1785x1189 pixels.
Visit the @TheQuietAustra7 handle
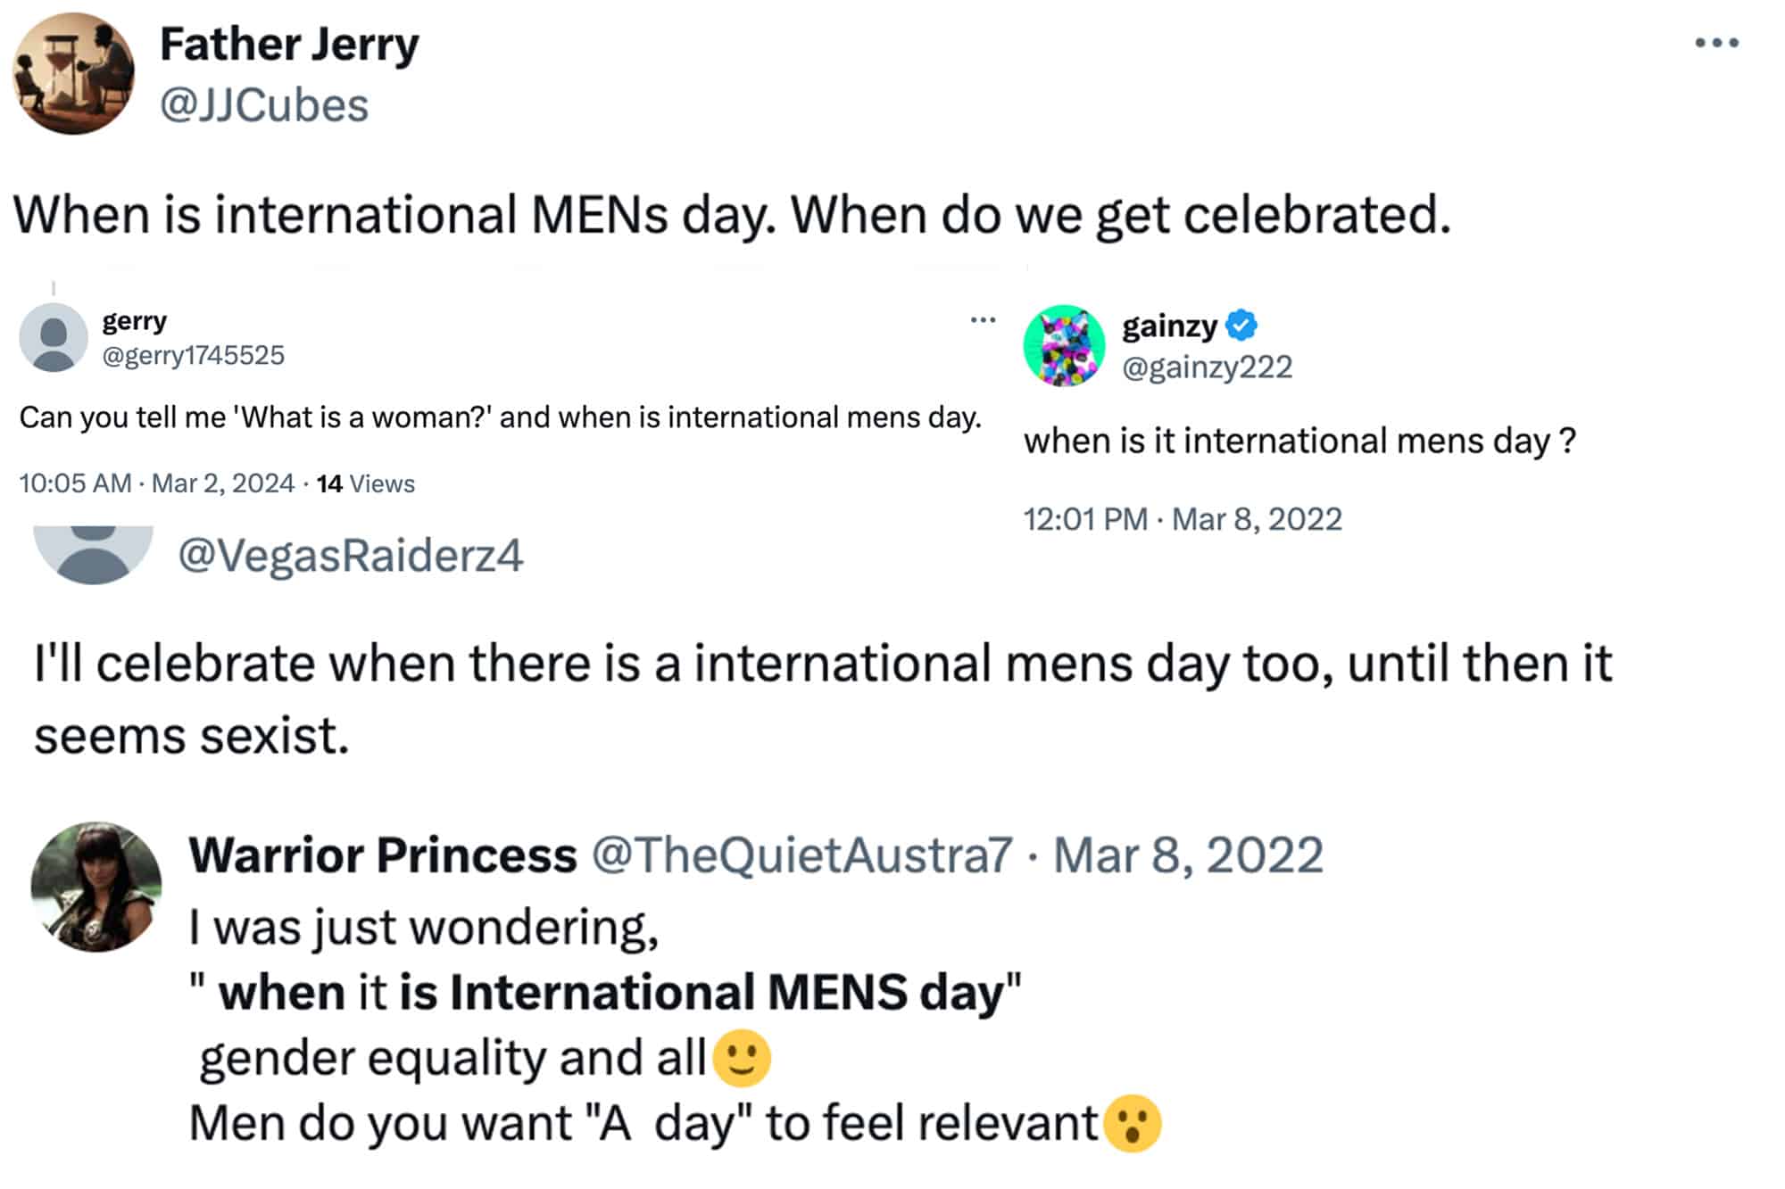(x=801, y=855)
